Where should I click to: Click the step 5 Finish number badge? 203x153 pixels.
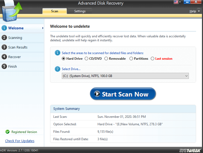click(x=4, y=66)
